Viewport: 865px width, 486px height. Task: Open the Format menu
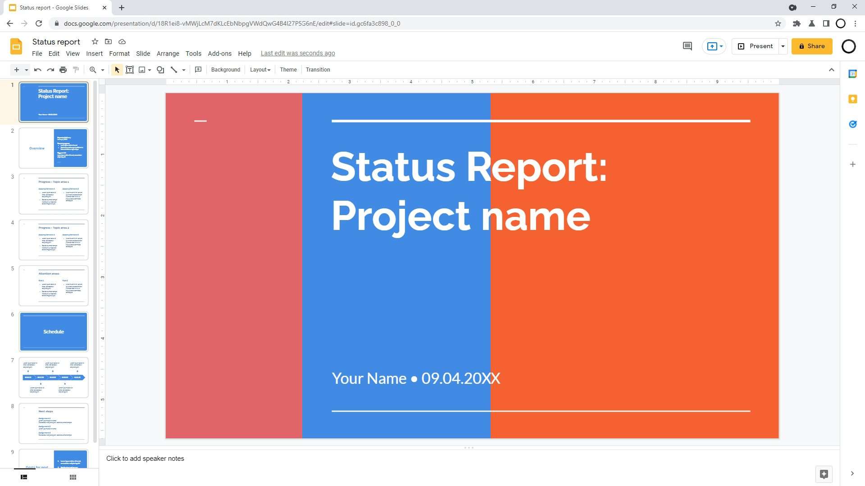point(119,53)
